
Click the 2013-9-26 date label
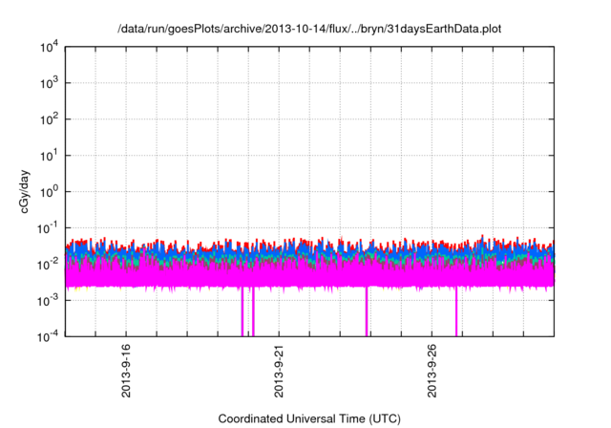tap(432, 371)
